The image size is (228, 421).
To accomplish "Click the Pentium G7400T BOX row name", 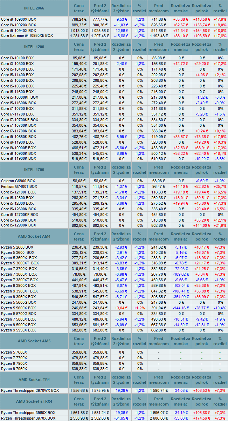I will pyautogui.click(x=20, y=186).
